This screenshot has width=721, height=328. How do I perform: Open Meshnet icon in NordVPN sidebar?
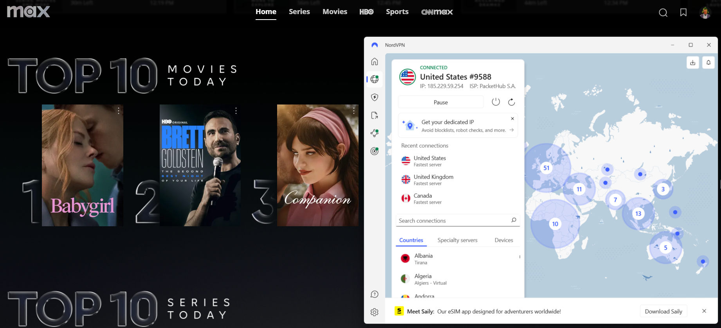coord(375,133)
